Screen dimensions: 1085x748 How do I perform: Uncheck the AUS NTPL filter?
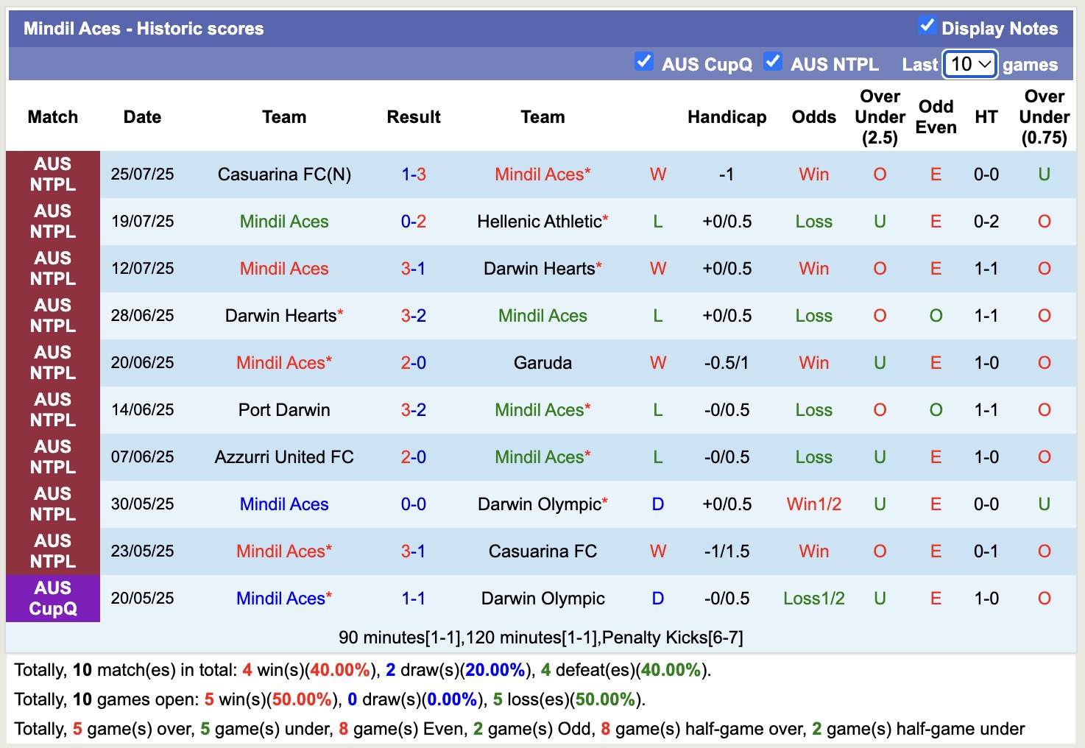pyautogui.click(x=772, y=61)
